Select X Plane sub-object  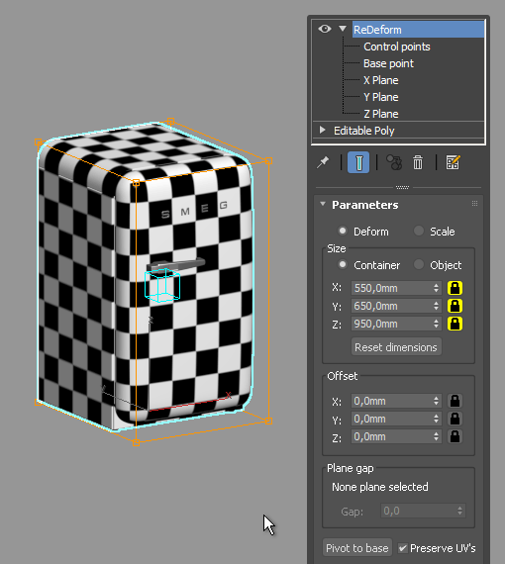(381, 80)
